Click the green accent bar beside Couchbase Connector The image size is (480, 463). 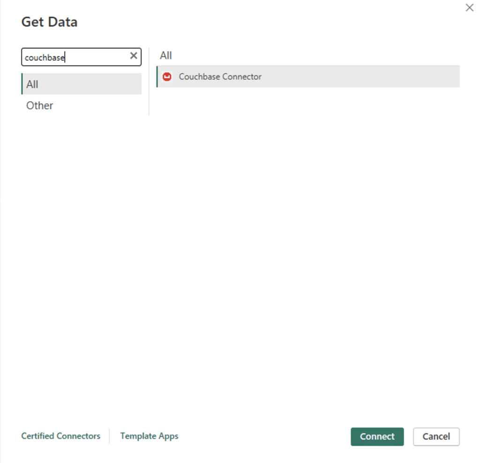[x=158, y=76]
